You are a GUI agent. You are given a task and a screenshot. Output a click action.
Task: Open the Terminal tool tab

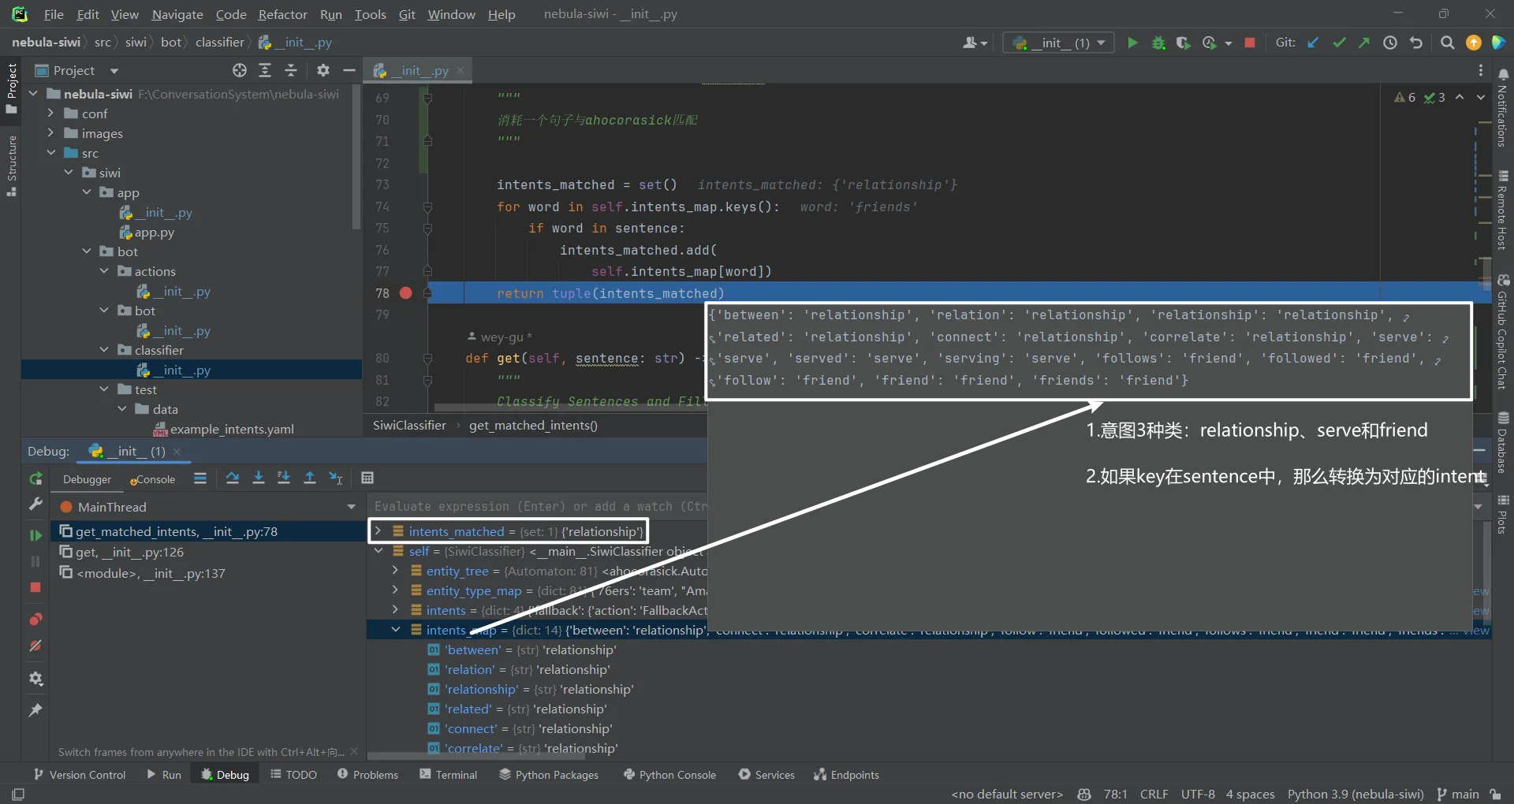tap(448, 775)
